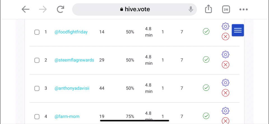Open settings gear for @steemflagrewards
This screenshot has height=124, width=269.
click(x=225, y=55)
